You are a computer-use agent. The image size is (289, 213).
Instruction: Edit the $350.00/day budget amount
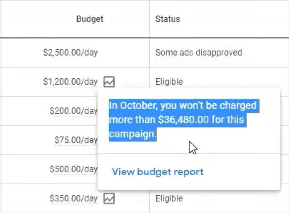pyautogui.click(x=74, y=198)
